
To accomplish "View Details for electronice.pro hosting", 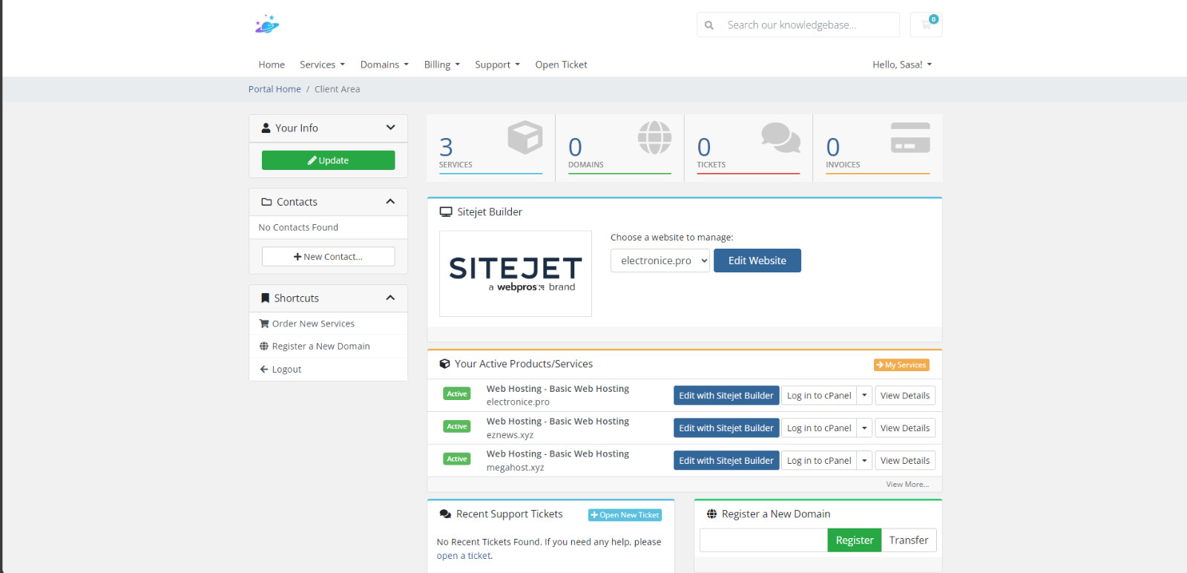I will [x=905, y=396].
